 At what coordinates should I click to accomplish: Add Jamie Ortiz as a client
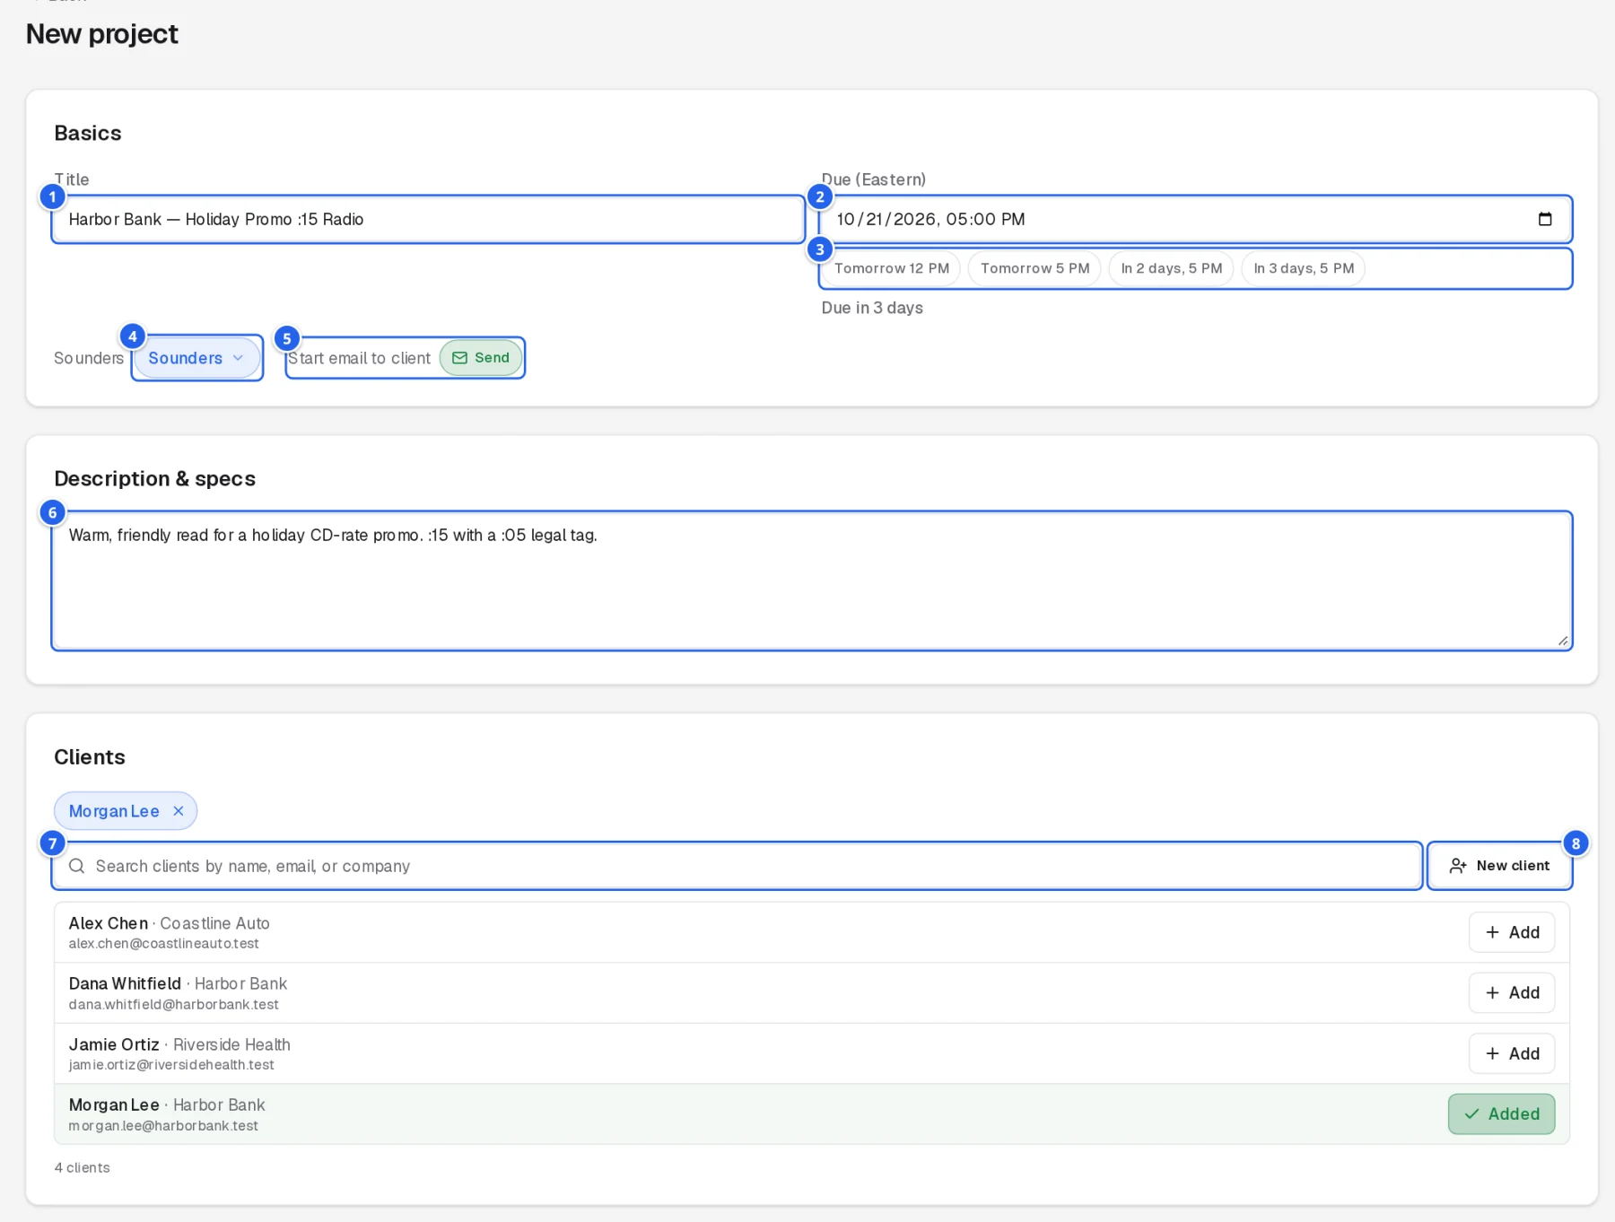click(1512, 1053)
